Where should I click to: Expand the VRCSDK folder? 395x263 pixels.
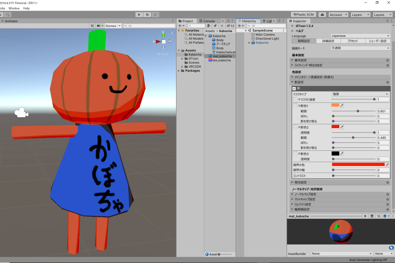click(183, 67)
